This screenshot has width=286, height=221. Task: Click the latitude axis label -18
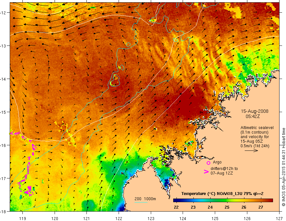(x=4, y=211)
